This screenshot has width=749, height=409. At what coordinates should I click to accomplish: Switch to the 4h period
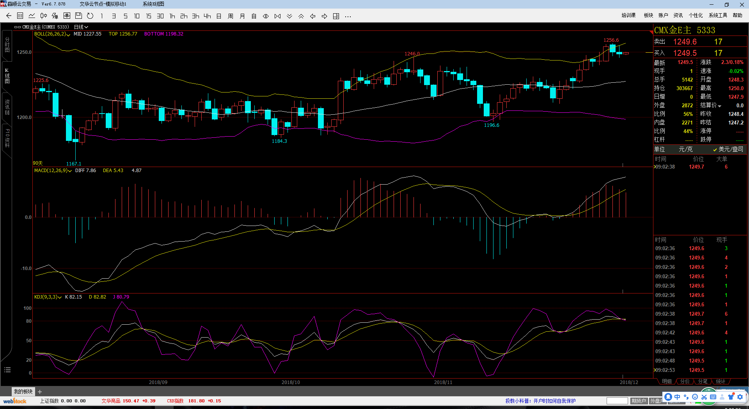point(207,16)
